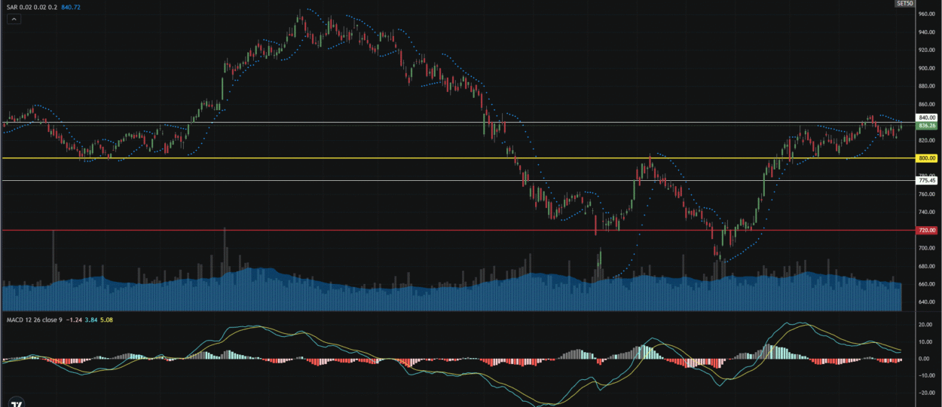The image size is (942, 407).
Task: Select the 840.00 price label on axis
Action: 926,118
